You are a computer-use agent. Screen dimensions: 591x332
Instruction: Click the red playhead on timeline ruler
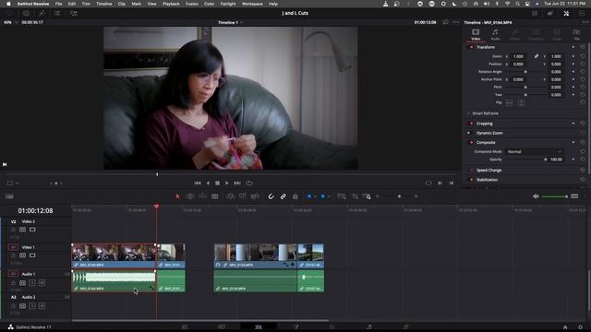click(156, 207)
